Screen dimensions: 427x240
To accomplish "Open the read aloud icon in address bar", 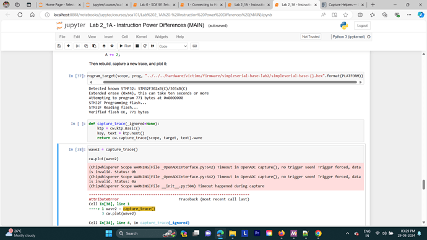I will 323,15.
